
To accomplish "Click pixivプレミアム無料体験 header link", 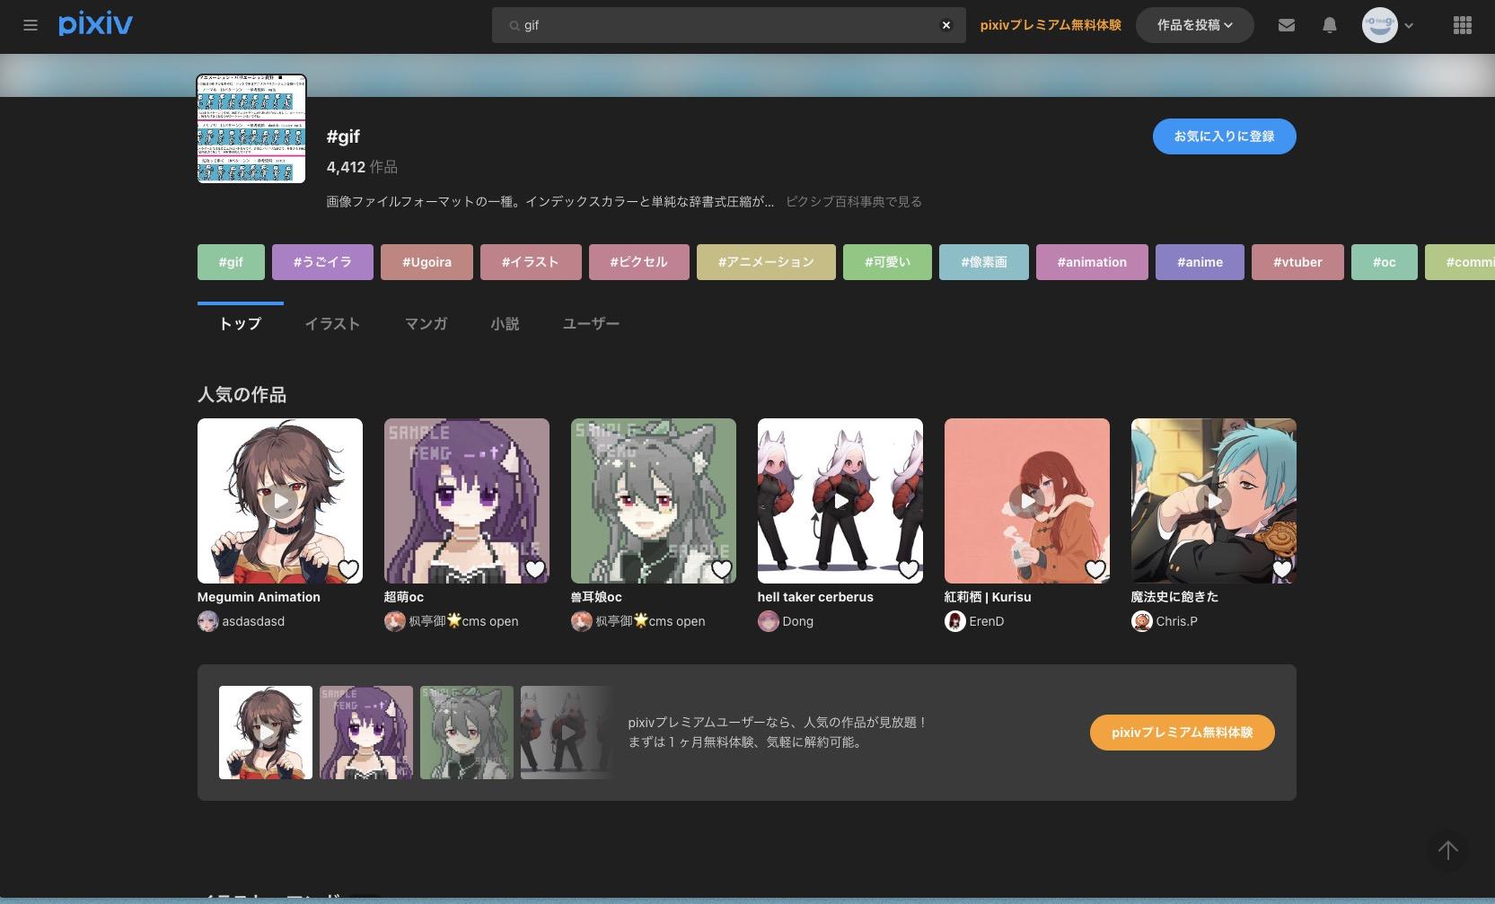I will coord(1051,25).
